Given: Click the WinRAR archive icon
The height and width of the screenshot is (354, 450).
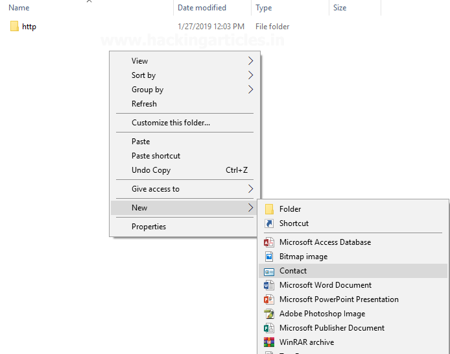Looking at the screenshot, I should [269, 342].
